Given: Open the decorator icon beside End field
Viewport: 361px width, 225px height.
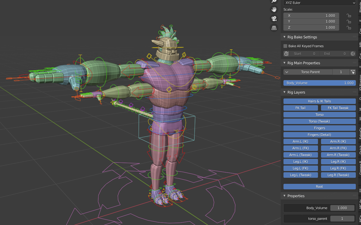Looking at the screenshot, I should [353, 53].
